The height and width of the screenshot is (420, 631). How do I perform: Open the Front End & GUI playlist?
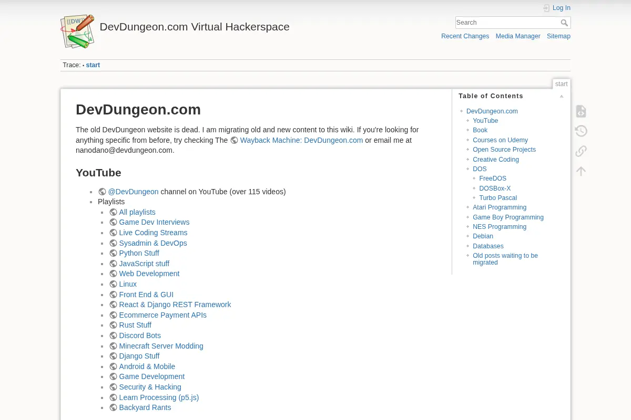pyautogui.click(x=146, y=295)
